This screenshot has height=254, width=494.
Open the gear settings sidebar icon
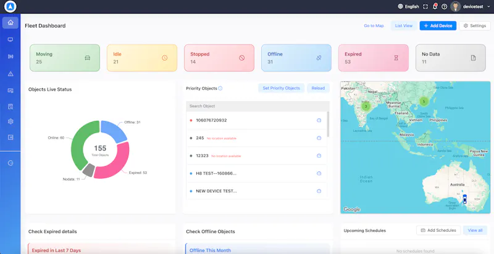(10, 121)
